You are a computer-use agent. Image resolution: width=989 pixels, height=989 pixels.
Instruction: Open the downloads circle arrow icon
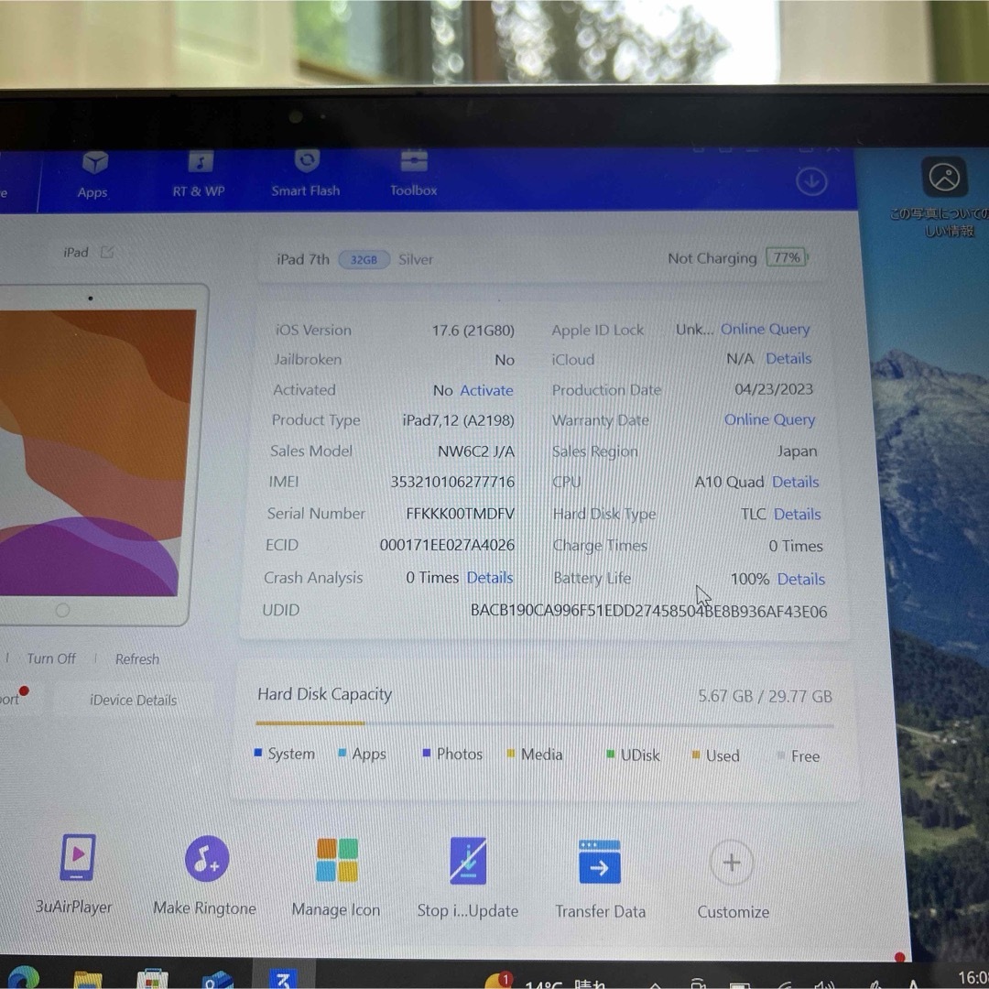click(x=811, y=181)
